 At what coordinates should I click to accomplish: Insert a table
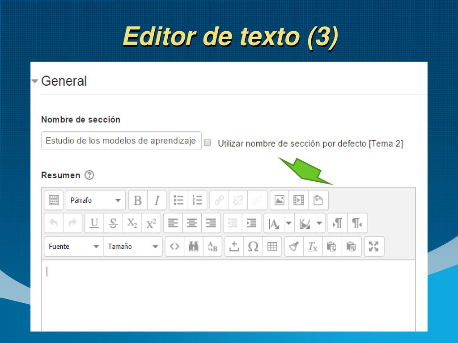(x=272, y=247)
